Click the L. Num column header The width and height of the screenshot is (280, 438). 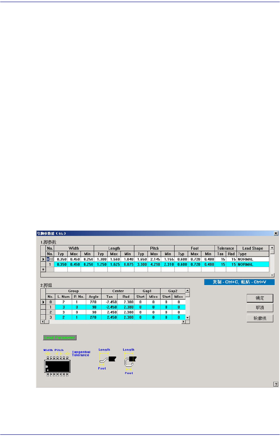[63, 297]
